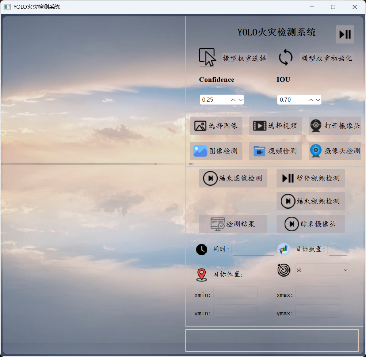Image resolution: width=366 pixels, height=357 pixels.
Task: Click 结束图像检测 to end image detection
Action: (x=233, y=178)
